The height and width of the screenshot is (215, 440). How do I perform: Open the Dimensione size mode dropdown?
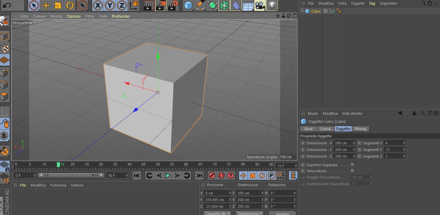(250, 213)
